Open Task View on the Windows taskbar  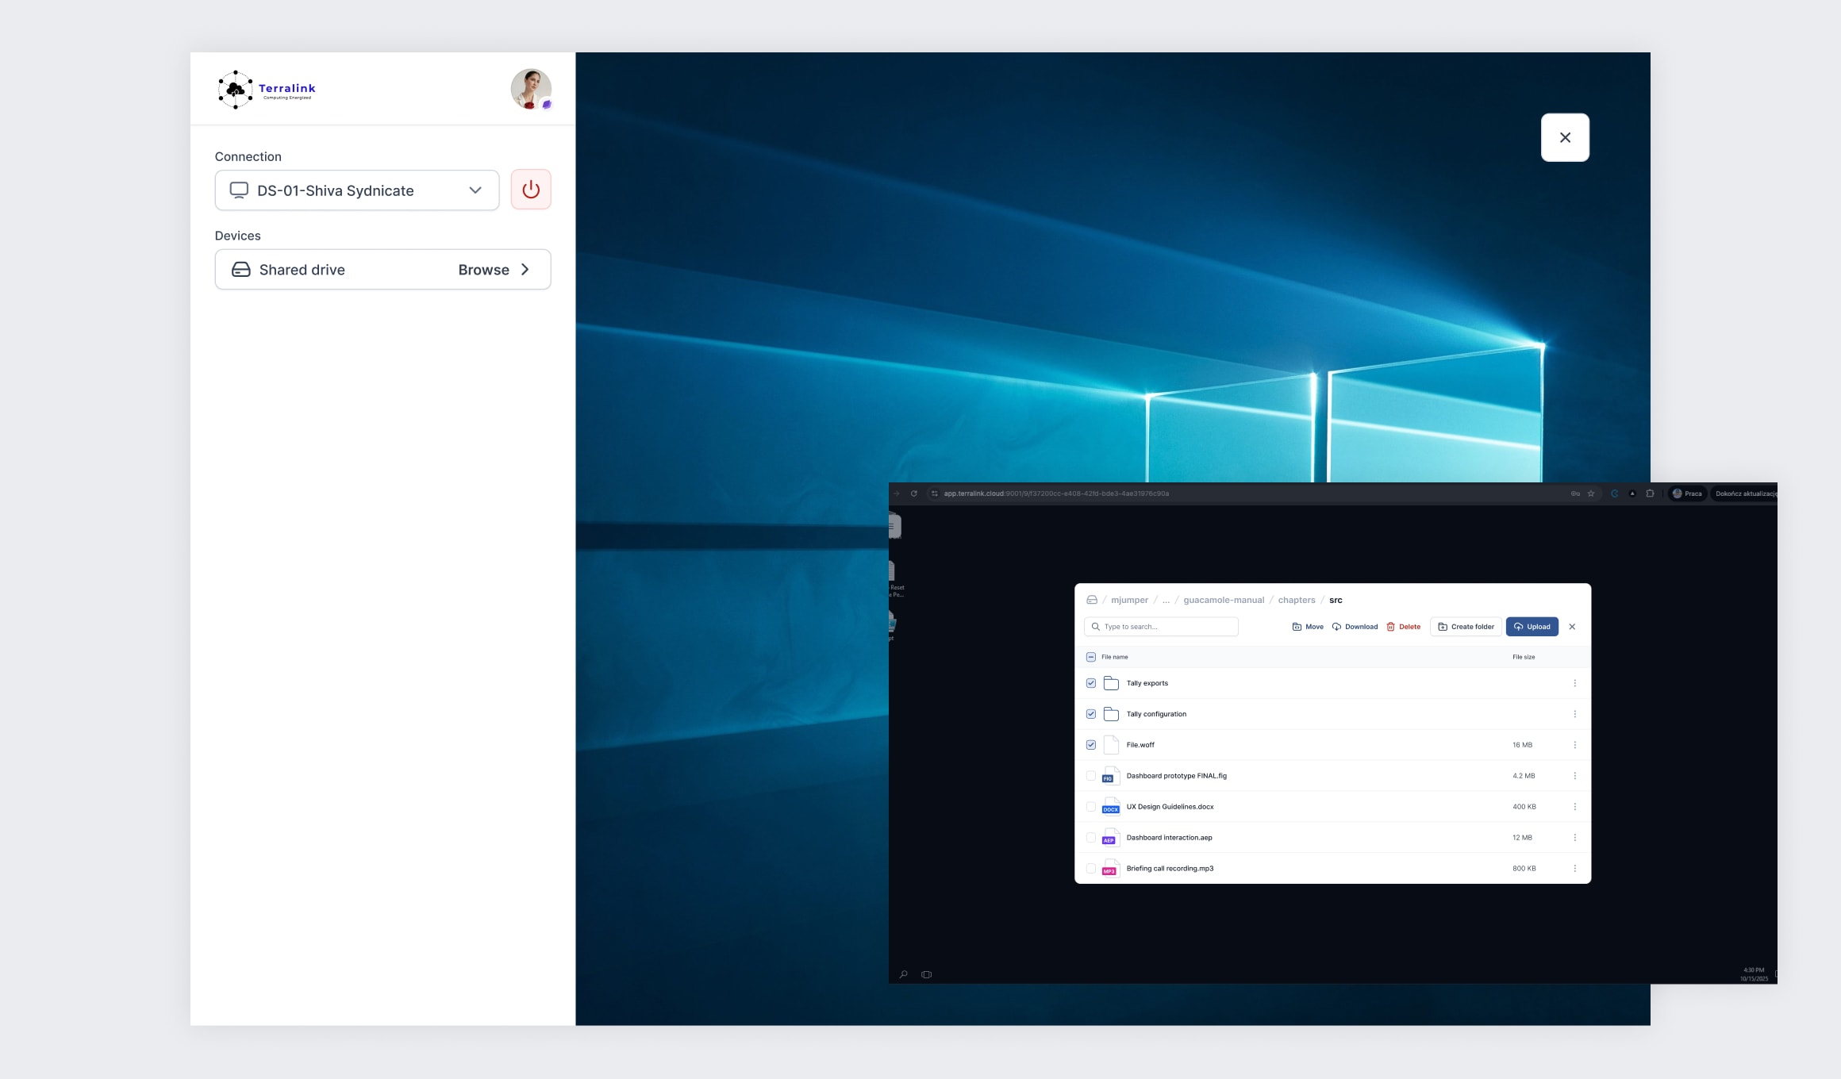[x=926, y=974]
